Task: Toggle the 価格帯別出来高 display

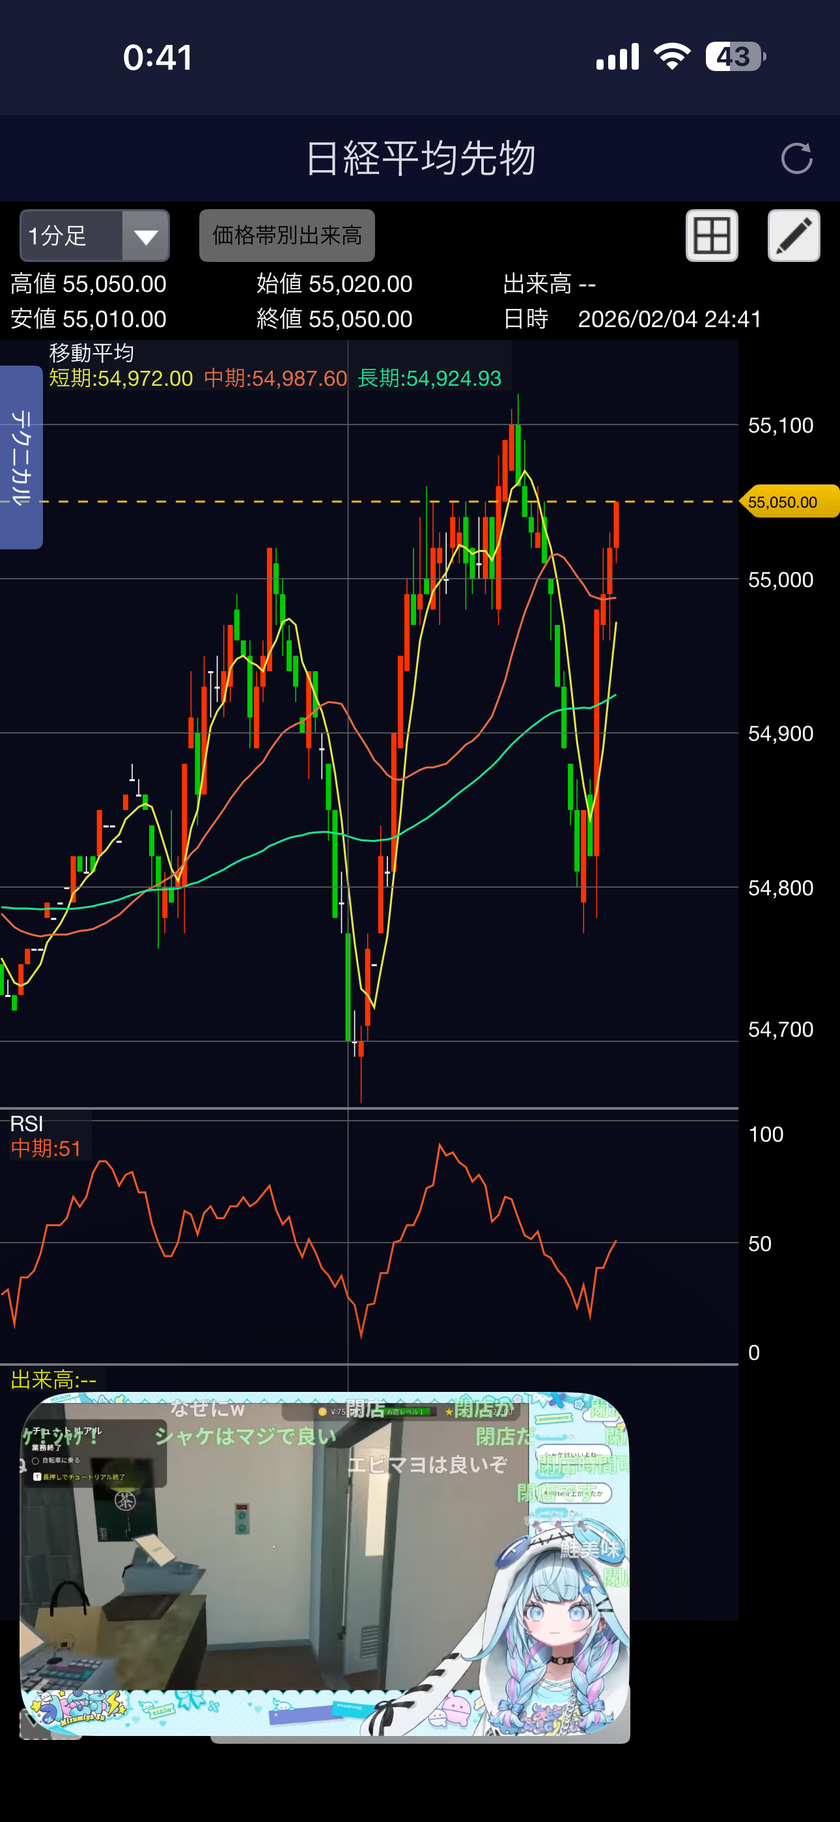Action: [287, 235]
